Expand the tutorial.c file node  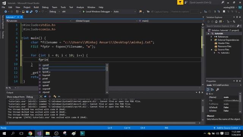(215, 53)
